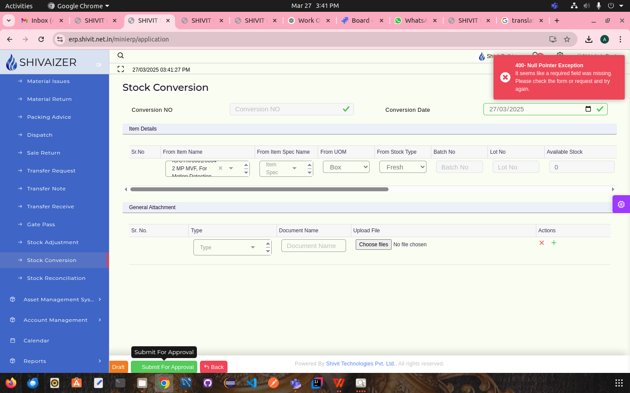Screen dimensions: 630x393
Task: Toggle the sidebar collapse switch
Action: pyautogui.click(x=98, y=65)
